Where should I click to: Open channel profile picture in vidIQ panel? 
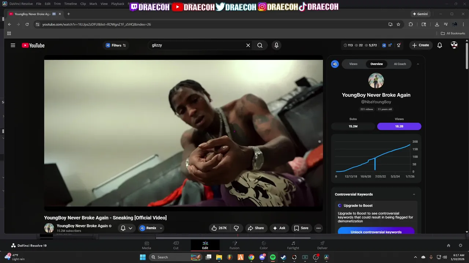(x=376, y=80)
